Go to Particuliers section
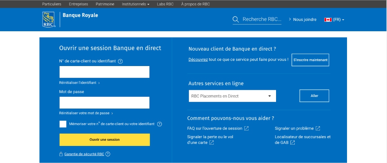This screenshot has width=387, height=163. click(52, 4)
